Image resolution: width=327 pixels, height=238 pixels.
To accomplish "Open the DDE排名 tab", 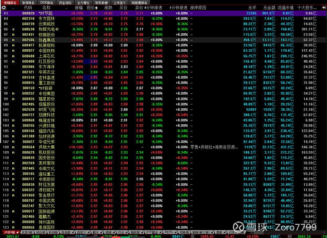I will (47, 3).
